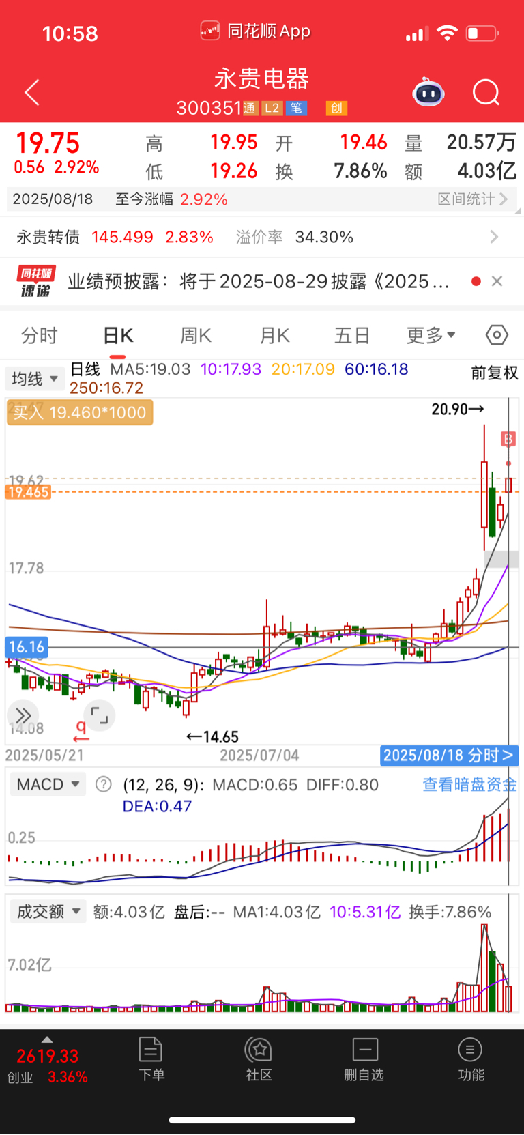Expand the 创业 index ticker
Viewport: 524px width, 1135px height.
(x=47, y=1062)
